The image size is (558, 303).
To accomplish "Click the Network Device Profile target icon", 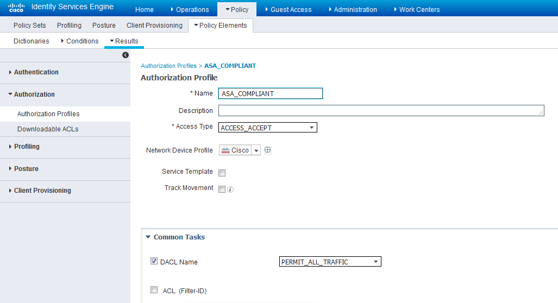I will click(x=268, y=150).
